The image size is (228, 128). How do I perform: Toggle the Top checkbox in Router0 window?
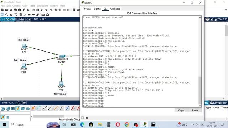[82, 118]
